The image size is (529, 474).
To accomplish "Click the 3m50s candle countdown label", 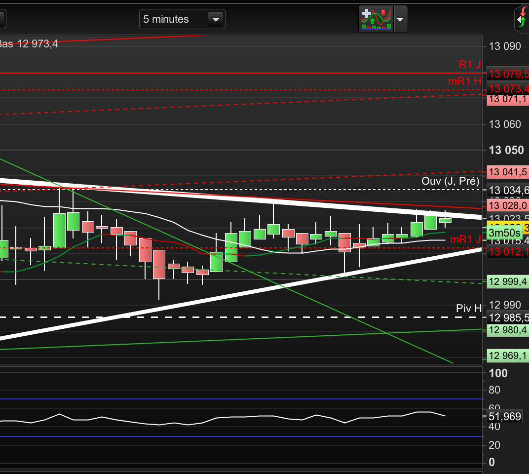I will (504, 233).
